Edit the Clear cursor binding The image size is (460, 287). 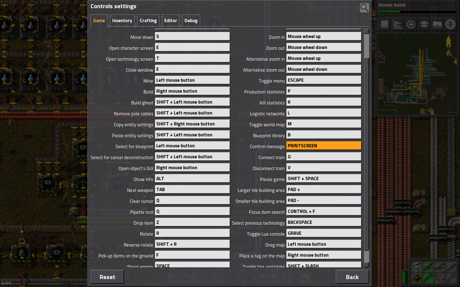tap(192, 200)
